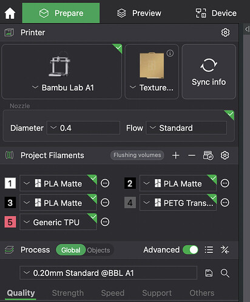Open the Others settings tab
The height and width of the screenshot is (302, 250).
pos(201,293)
